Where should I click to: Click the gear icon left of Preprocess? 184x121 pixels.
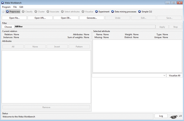[x=3, y=12]
